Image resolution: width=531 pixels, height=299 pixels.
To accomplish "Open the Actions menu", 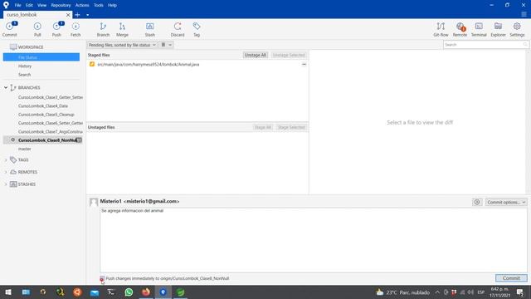I will 82,5.
